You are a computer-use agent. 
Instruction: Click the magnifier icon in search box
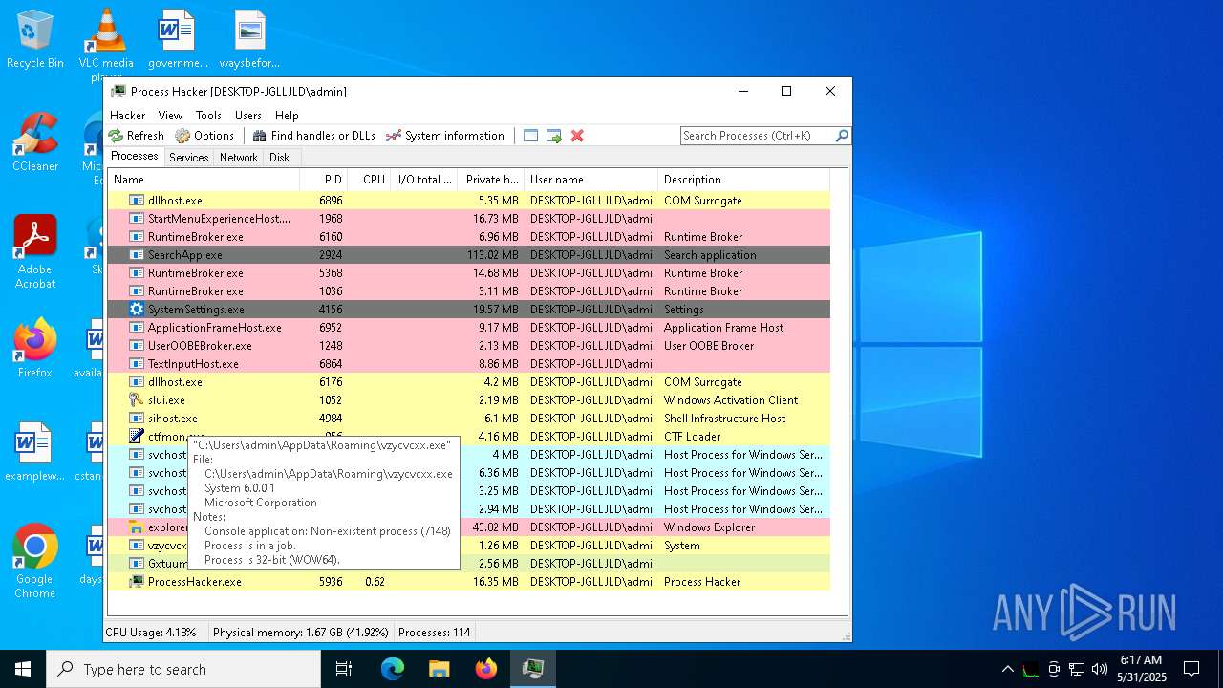click(x=842, y=136)
